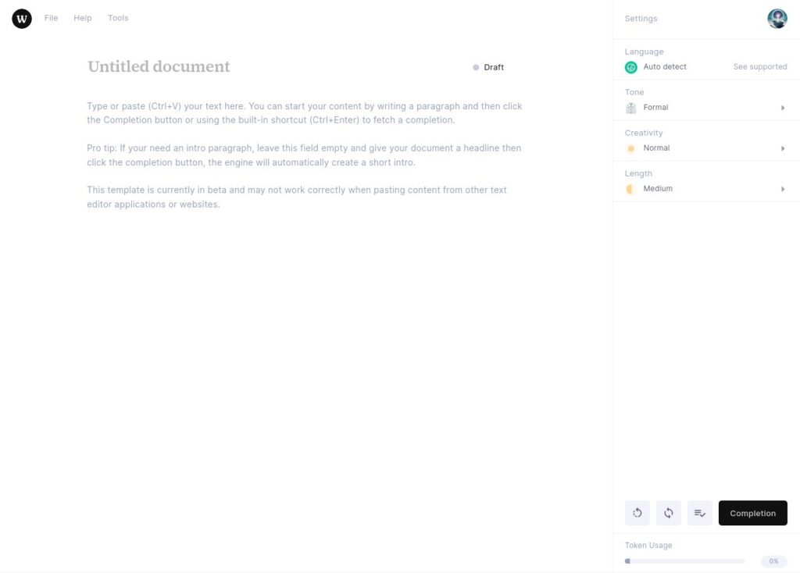The height and width of the screenshot is (573, 800).
Task: Click the Untitled document title field
Action: 159,67
